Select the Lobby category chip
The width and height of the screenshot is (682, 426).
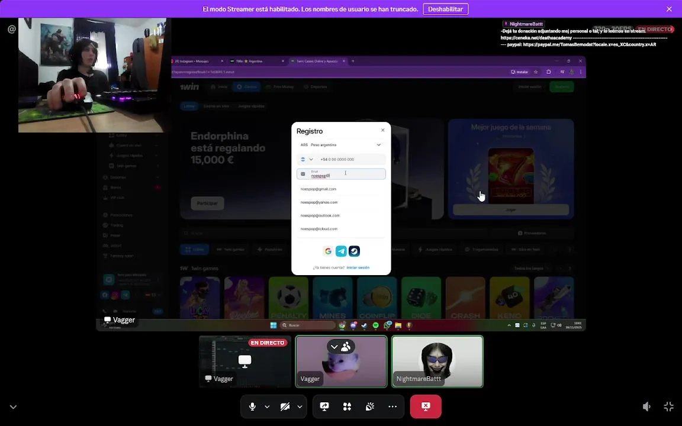(189, 106)
